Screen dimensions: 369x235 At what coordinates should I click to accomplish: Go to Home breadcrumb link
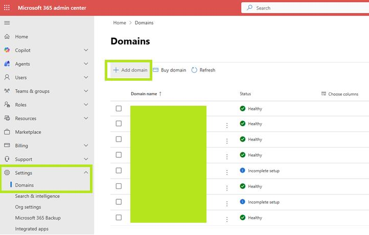(x=120, y=23)
